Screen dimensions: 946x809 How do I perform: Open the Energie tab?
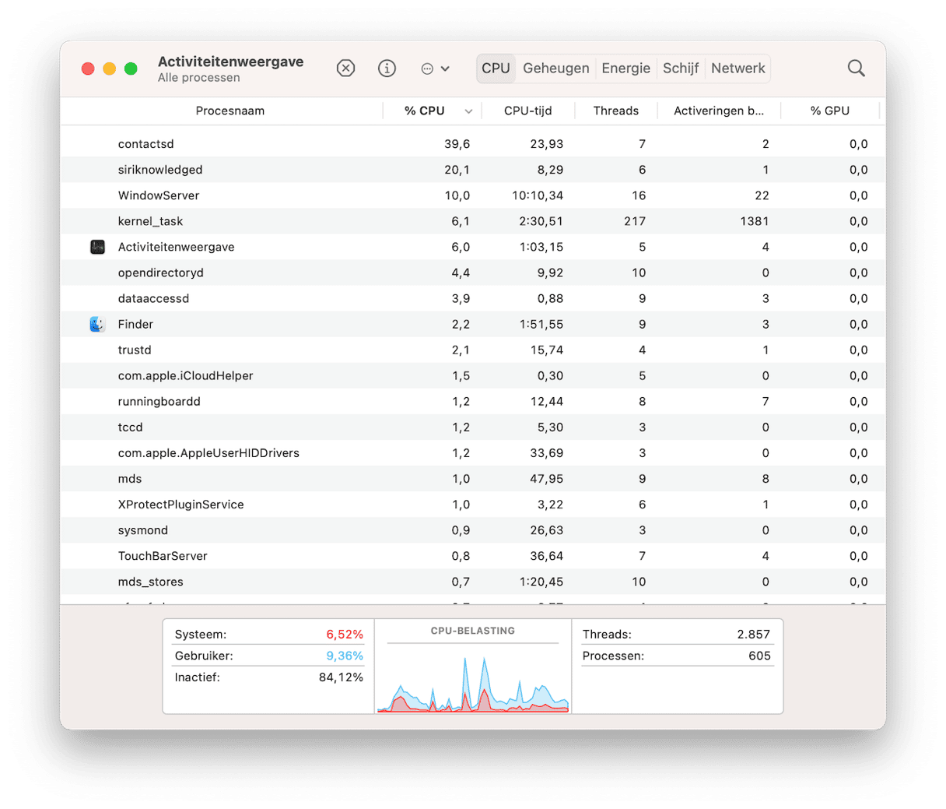point(625,69)
